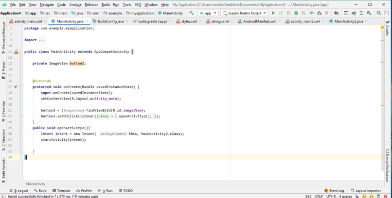
Task: Open the build.gradle (:app) tab
Action: 153,21
